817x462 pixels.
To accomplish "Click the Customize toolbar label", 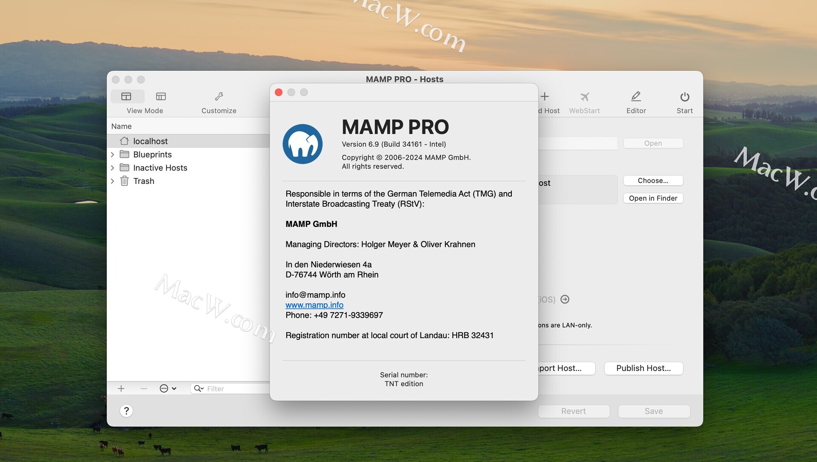I will pos(219,111).
